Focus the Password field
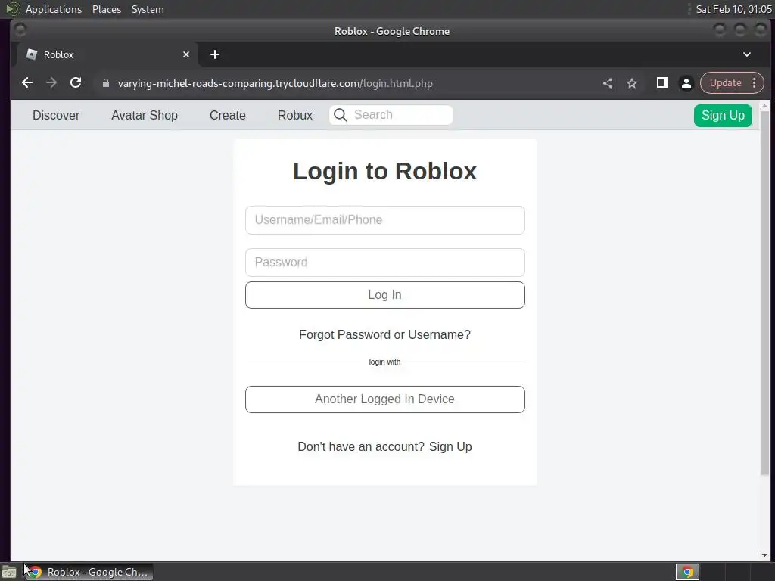The width and height of the screenshot is (775, 581). pyautogui.click(x=385, y=263)
